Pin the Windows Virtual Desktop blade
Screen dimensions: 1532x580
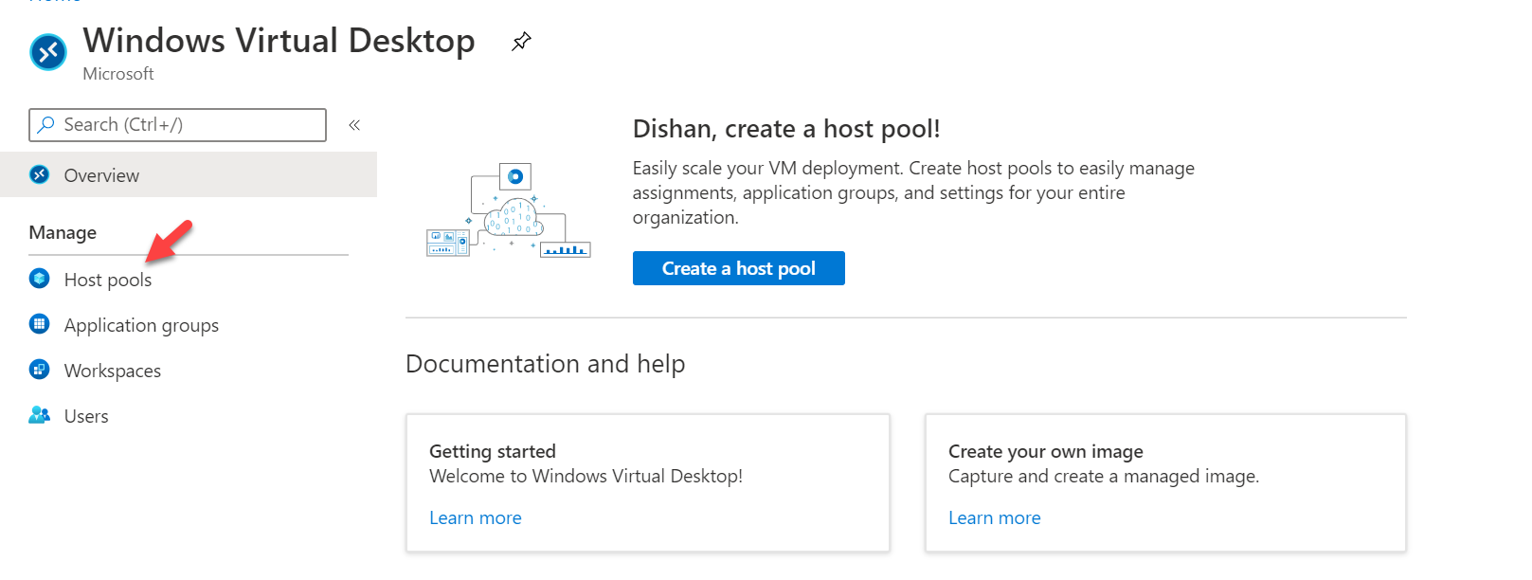[521, 42]
